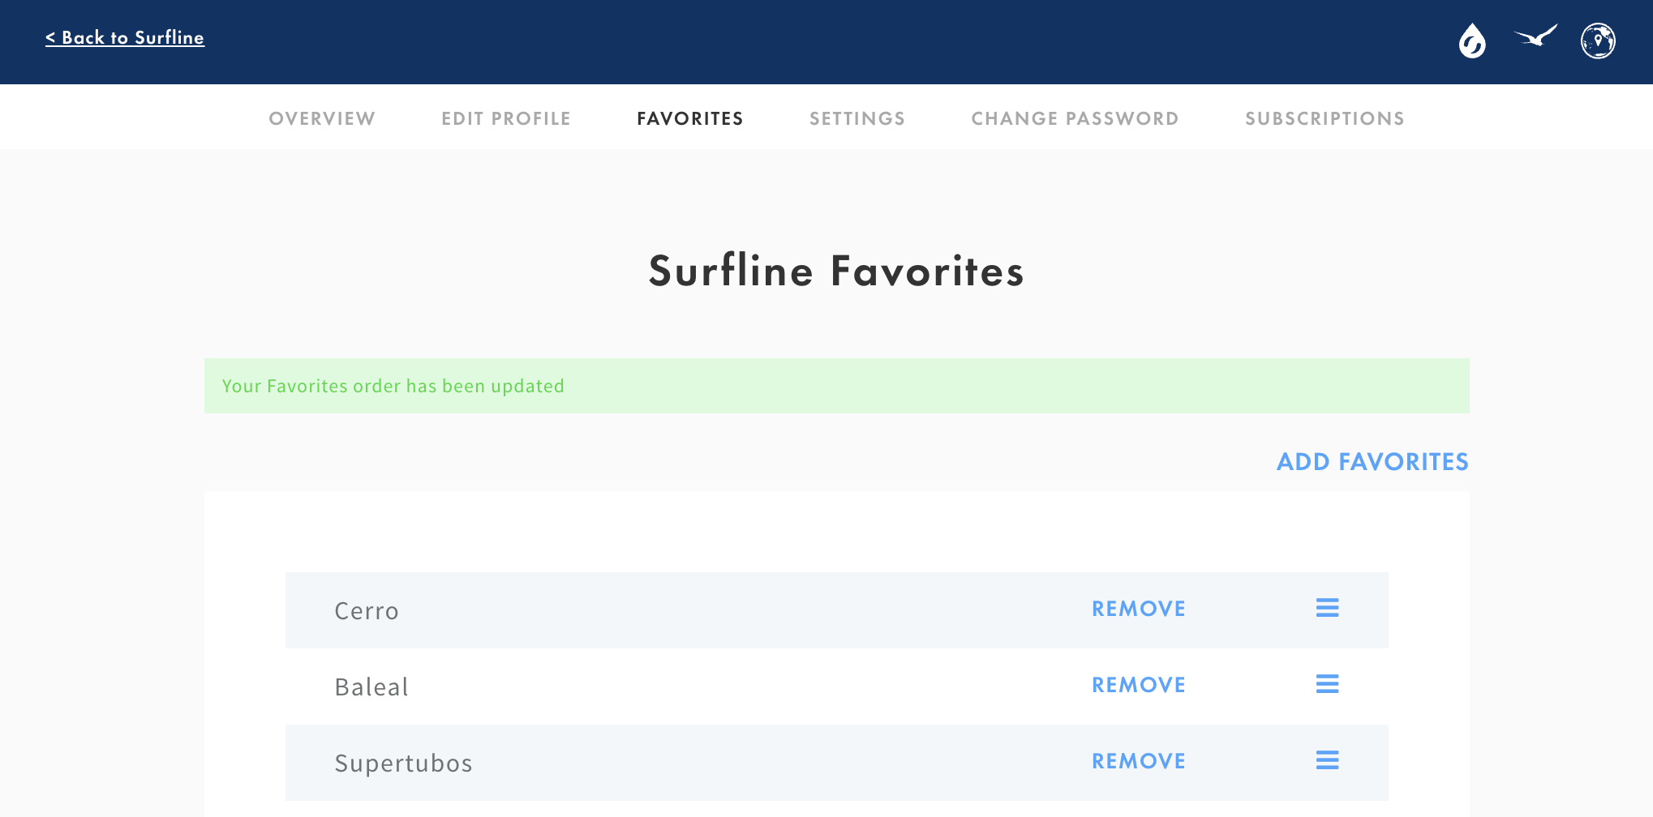
Task: Go back to Surfline
Action: click(125, 37)
